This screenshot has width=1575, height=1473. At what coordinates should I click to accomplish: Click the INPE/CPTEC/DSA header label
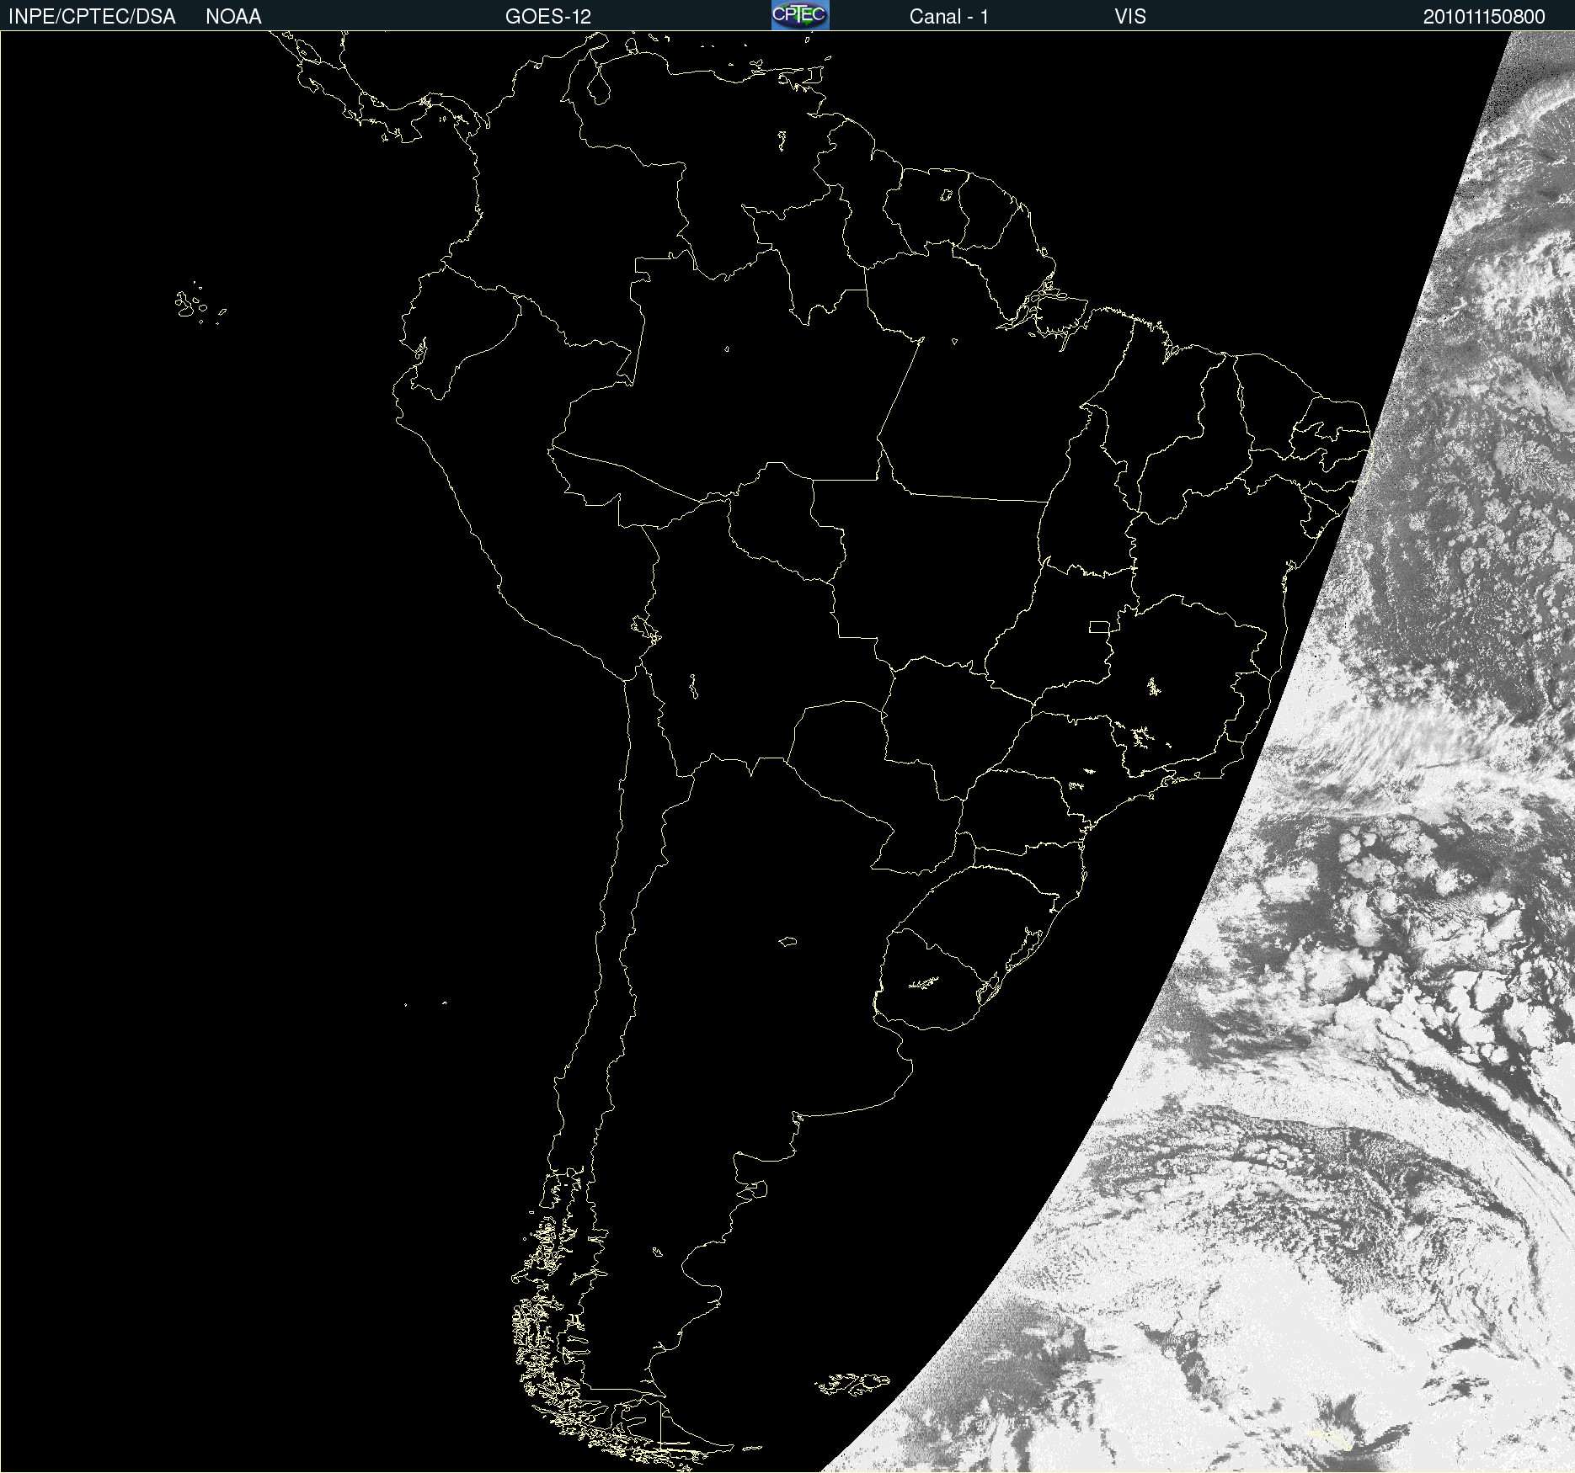tap(92, 17)
